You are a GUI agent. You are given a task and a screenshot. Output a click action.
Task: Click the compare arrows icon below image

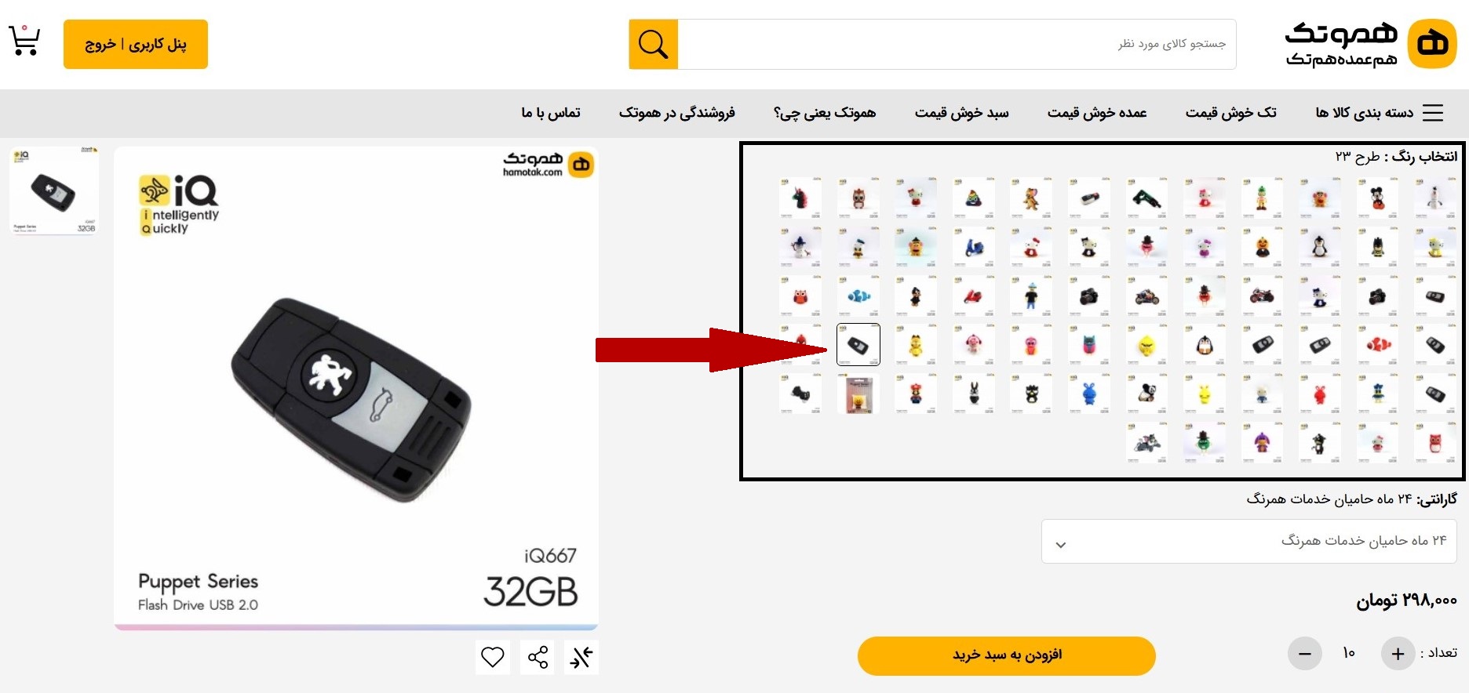pyautogui.click(x=581, y=657)
